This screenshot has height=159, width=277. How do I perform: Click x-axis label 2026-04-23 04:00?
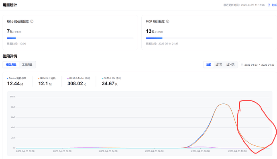pyautogui.click(x=108, y=151)
